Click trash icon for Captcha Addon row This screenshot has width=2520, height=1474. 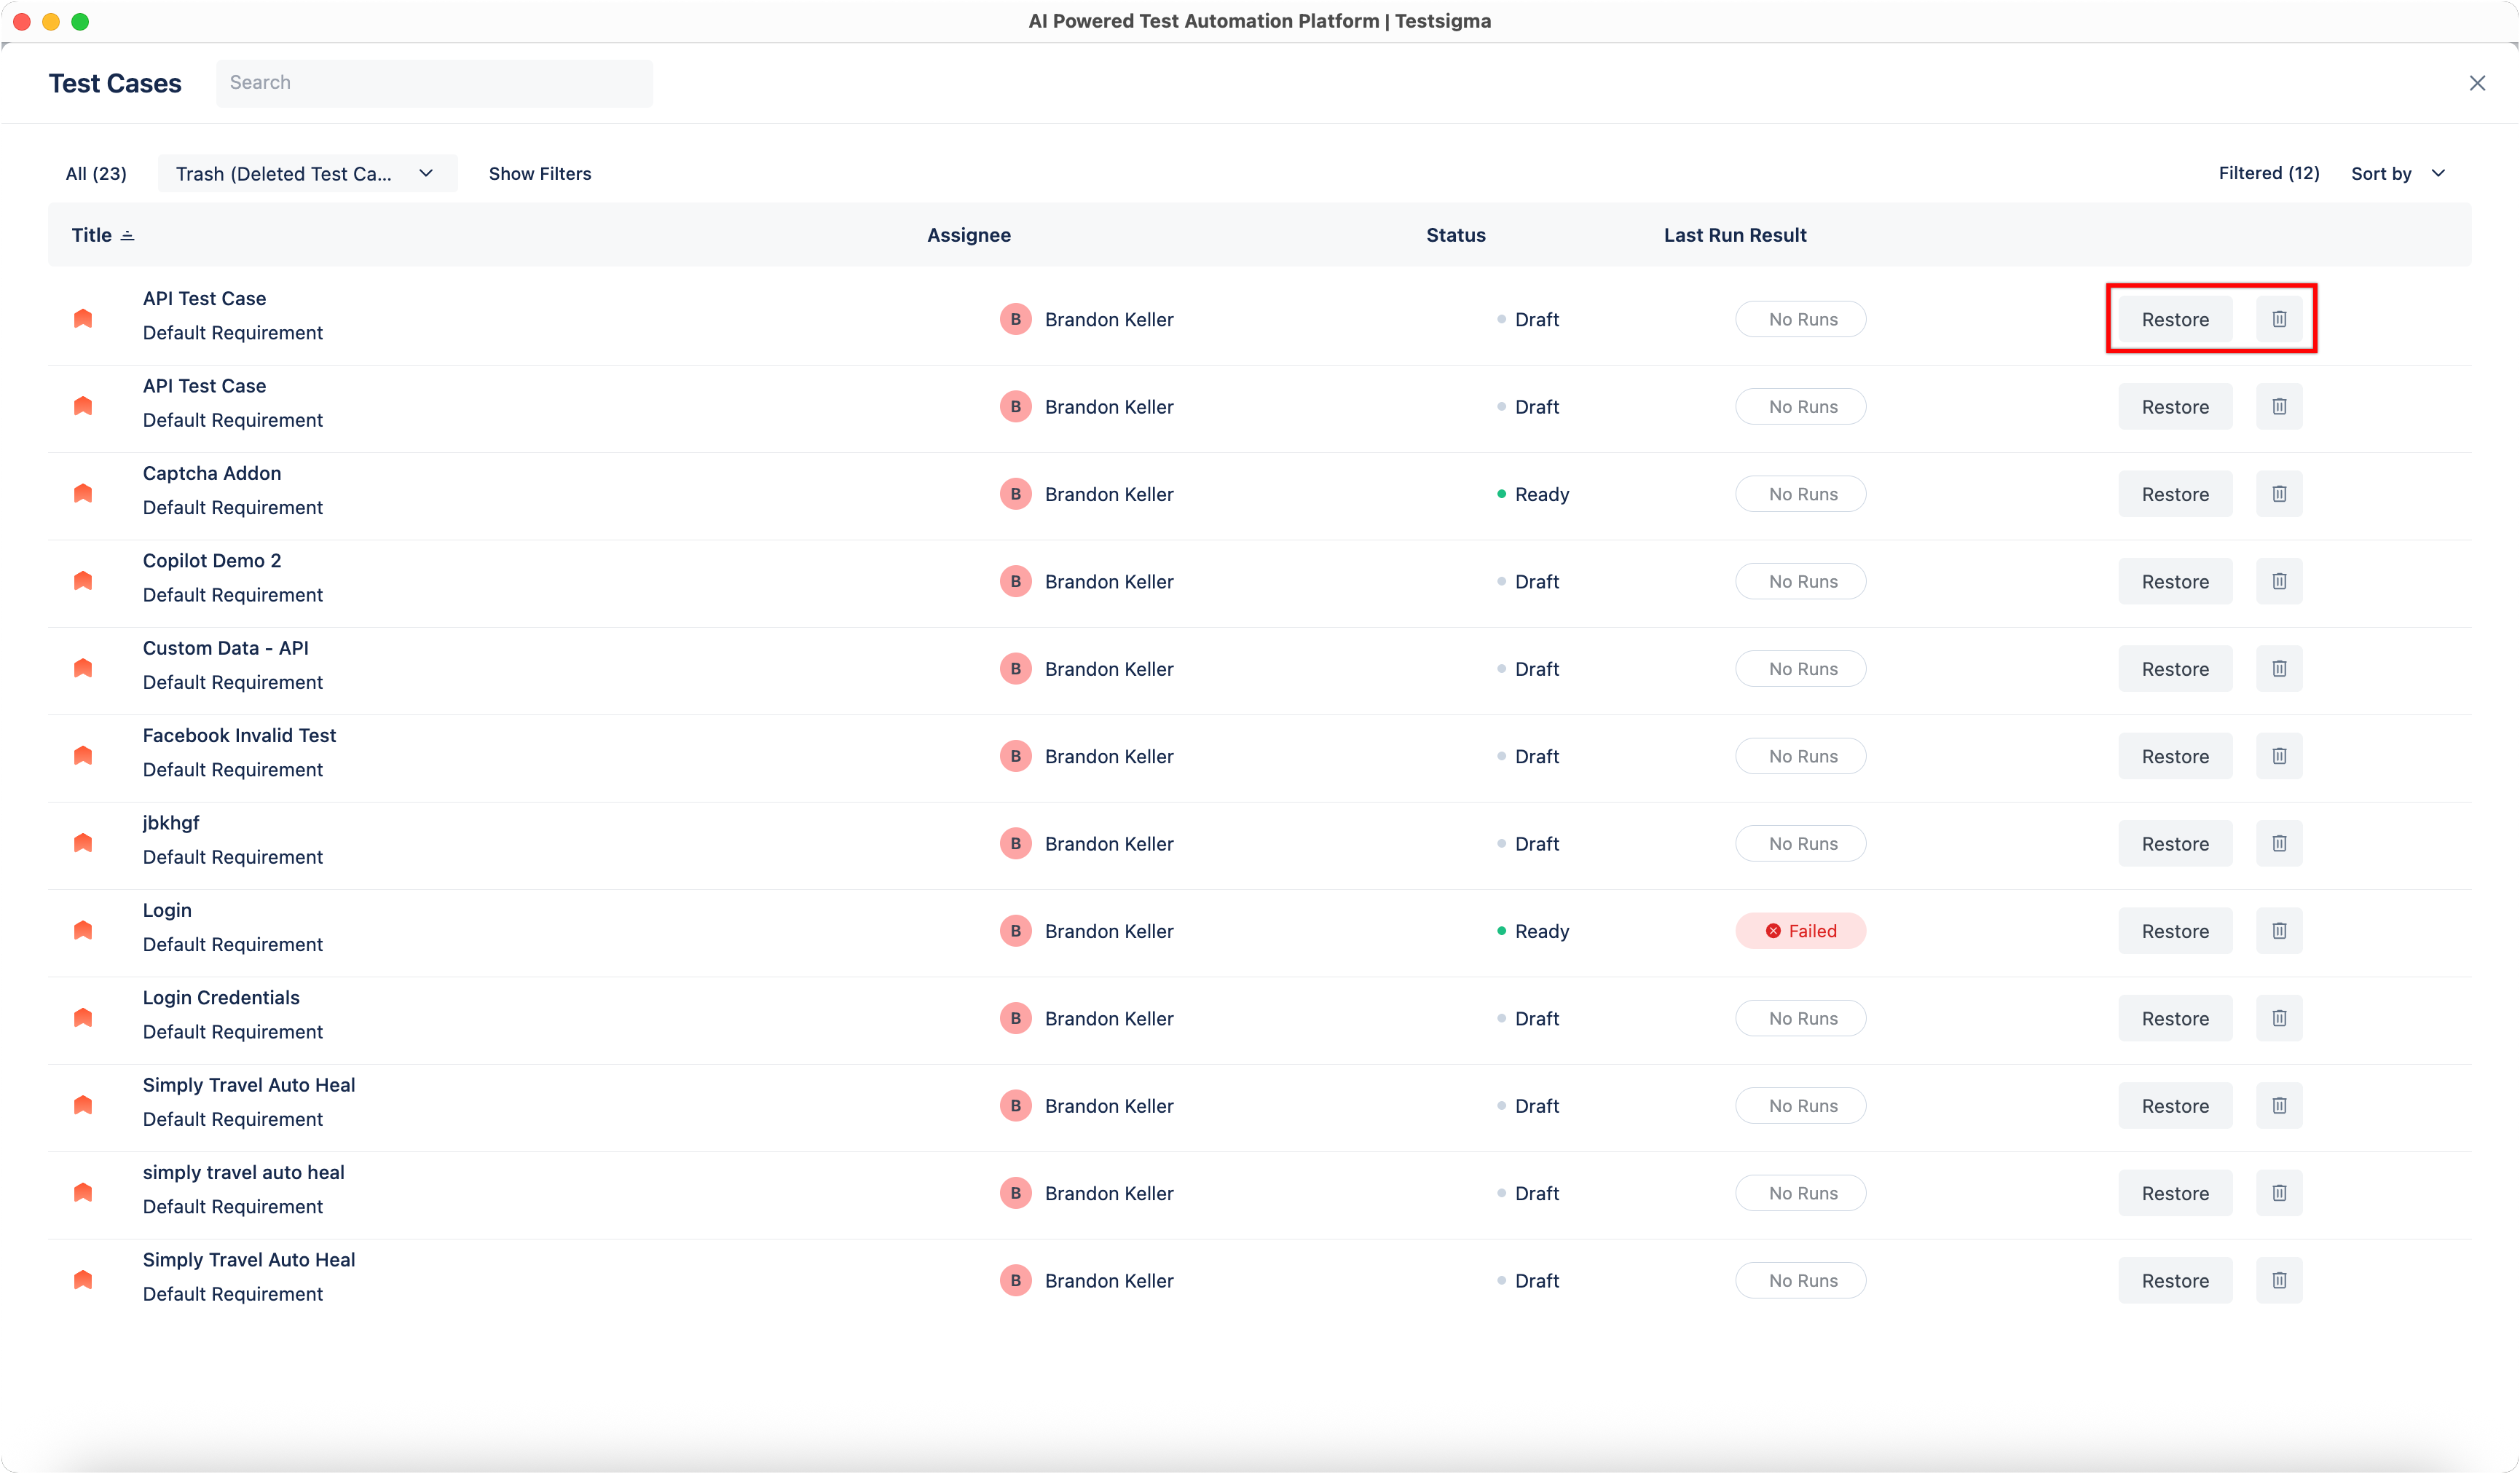click(x=2278, y=494)
